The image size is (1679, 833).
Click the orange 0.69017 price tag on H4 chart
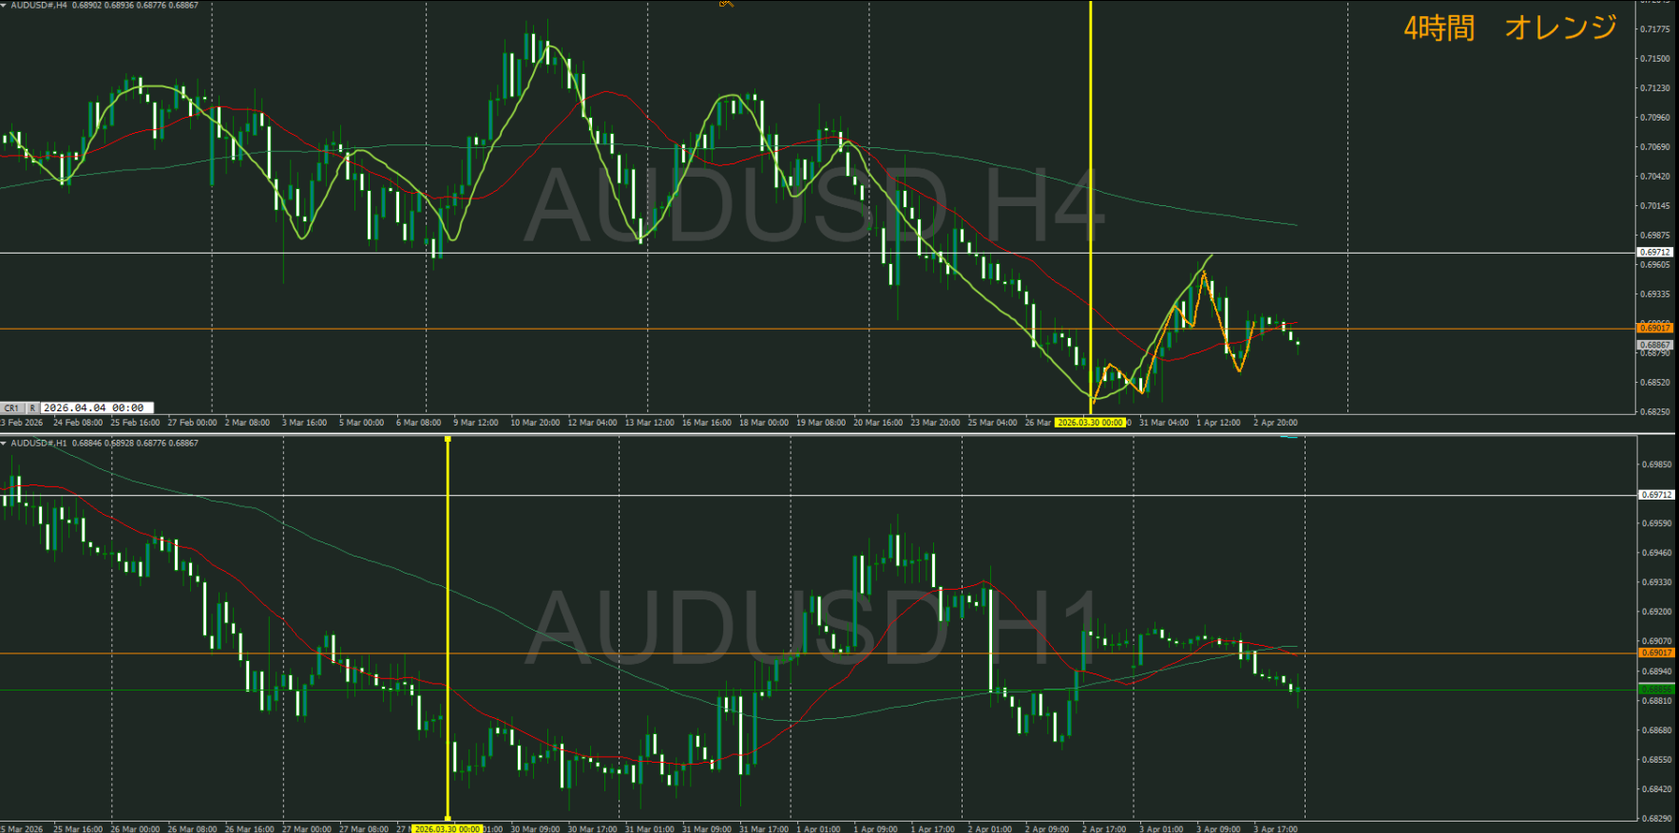1654,328
